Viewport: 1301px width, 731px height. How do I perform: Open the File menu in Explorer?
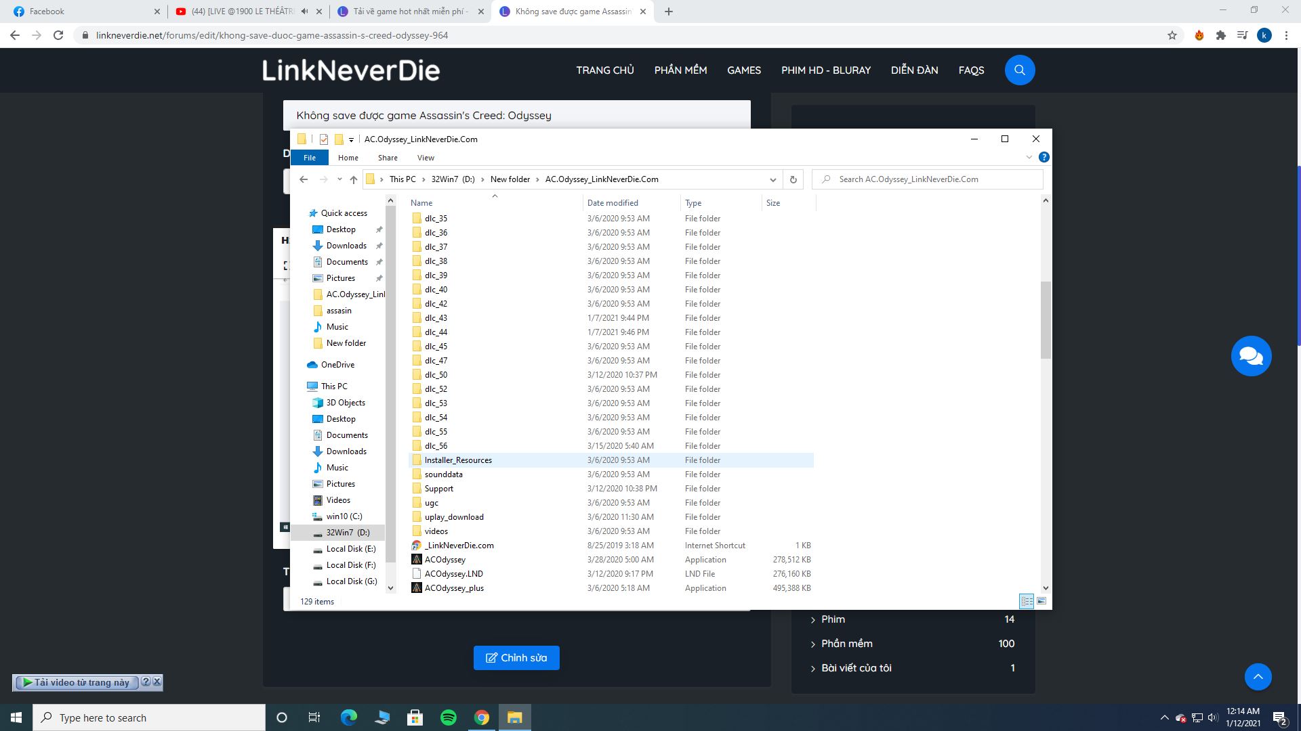click(310, 158)
